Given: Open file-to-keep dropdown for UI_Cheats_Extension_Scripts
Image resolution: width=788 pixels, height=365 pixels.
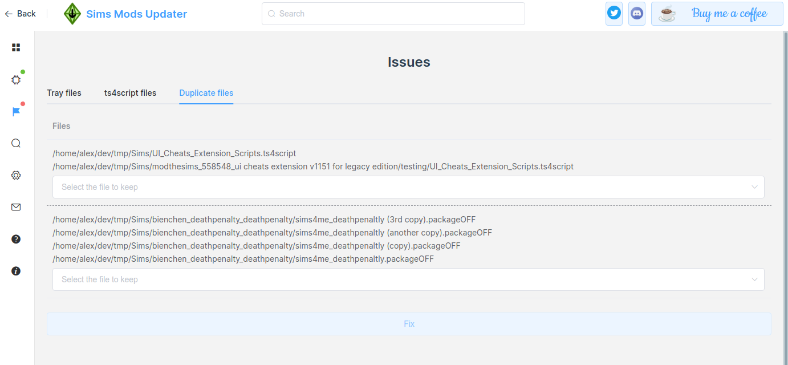Looking at the screenshot, I should point(408,187).
